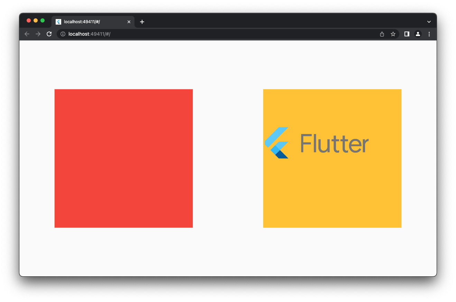
Task: Toggle the browser side panel icon
Action: coord(407,34)
